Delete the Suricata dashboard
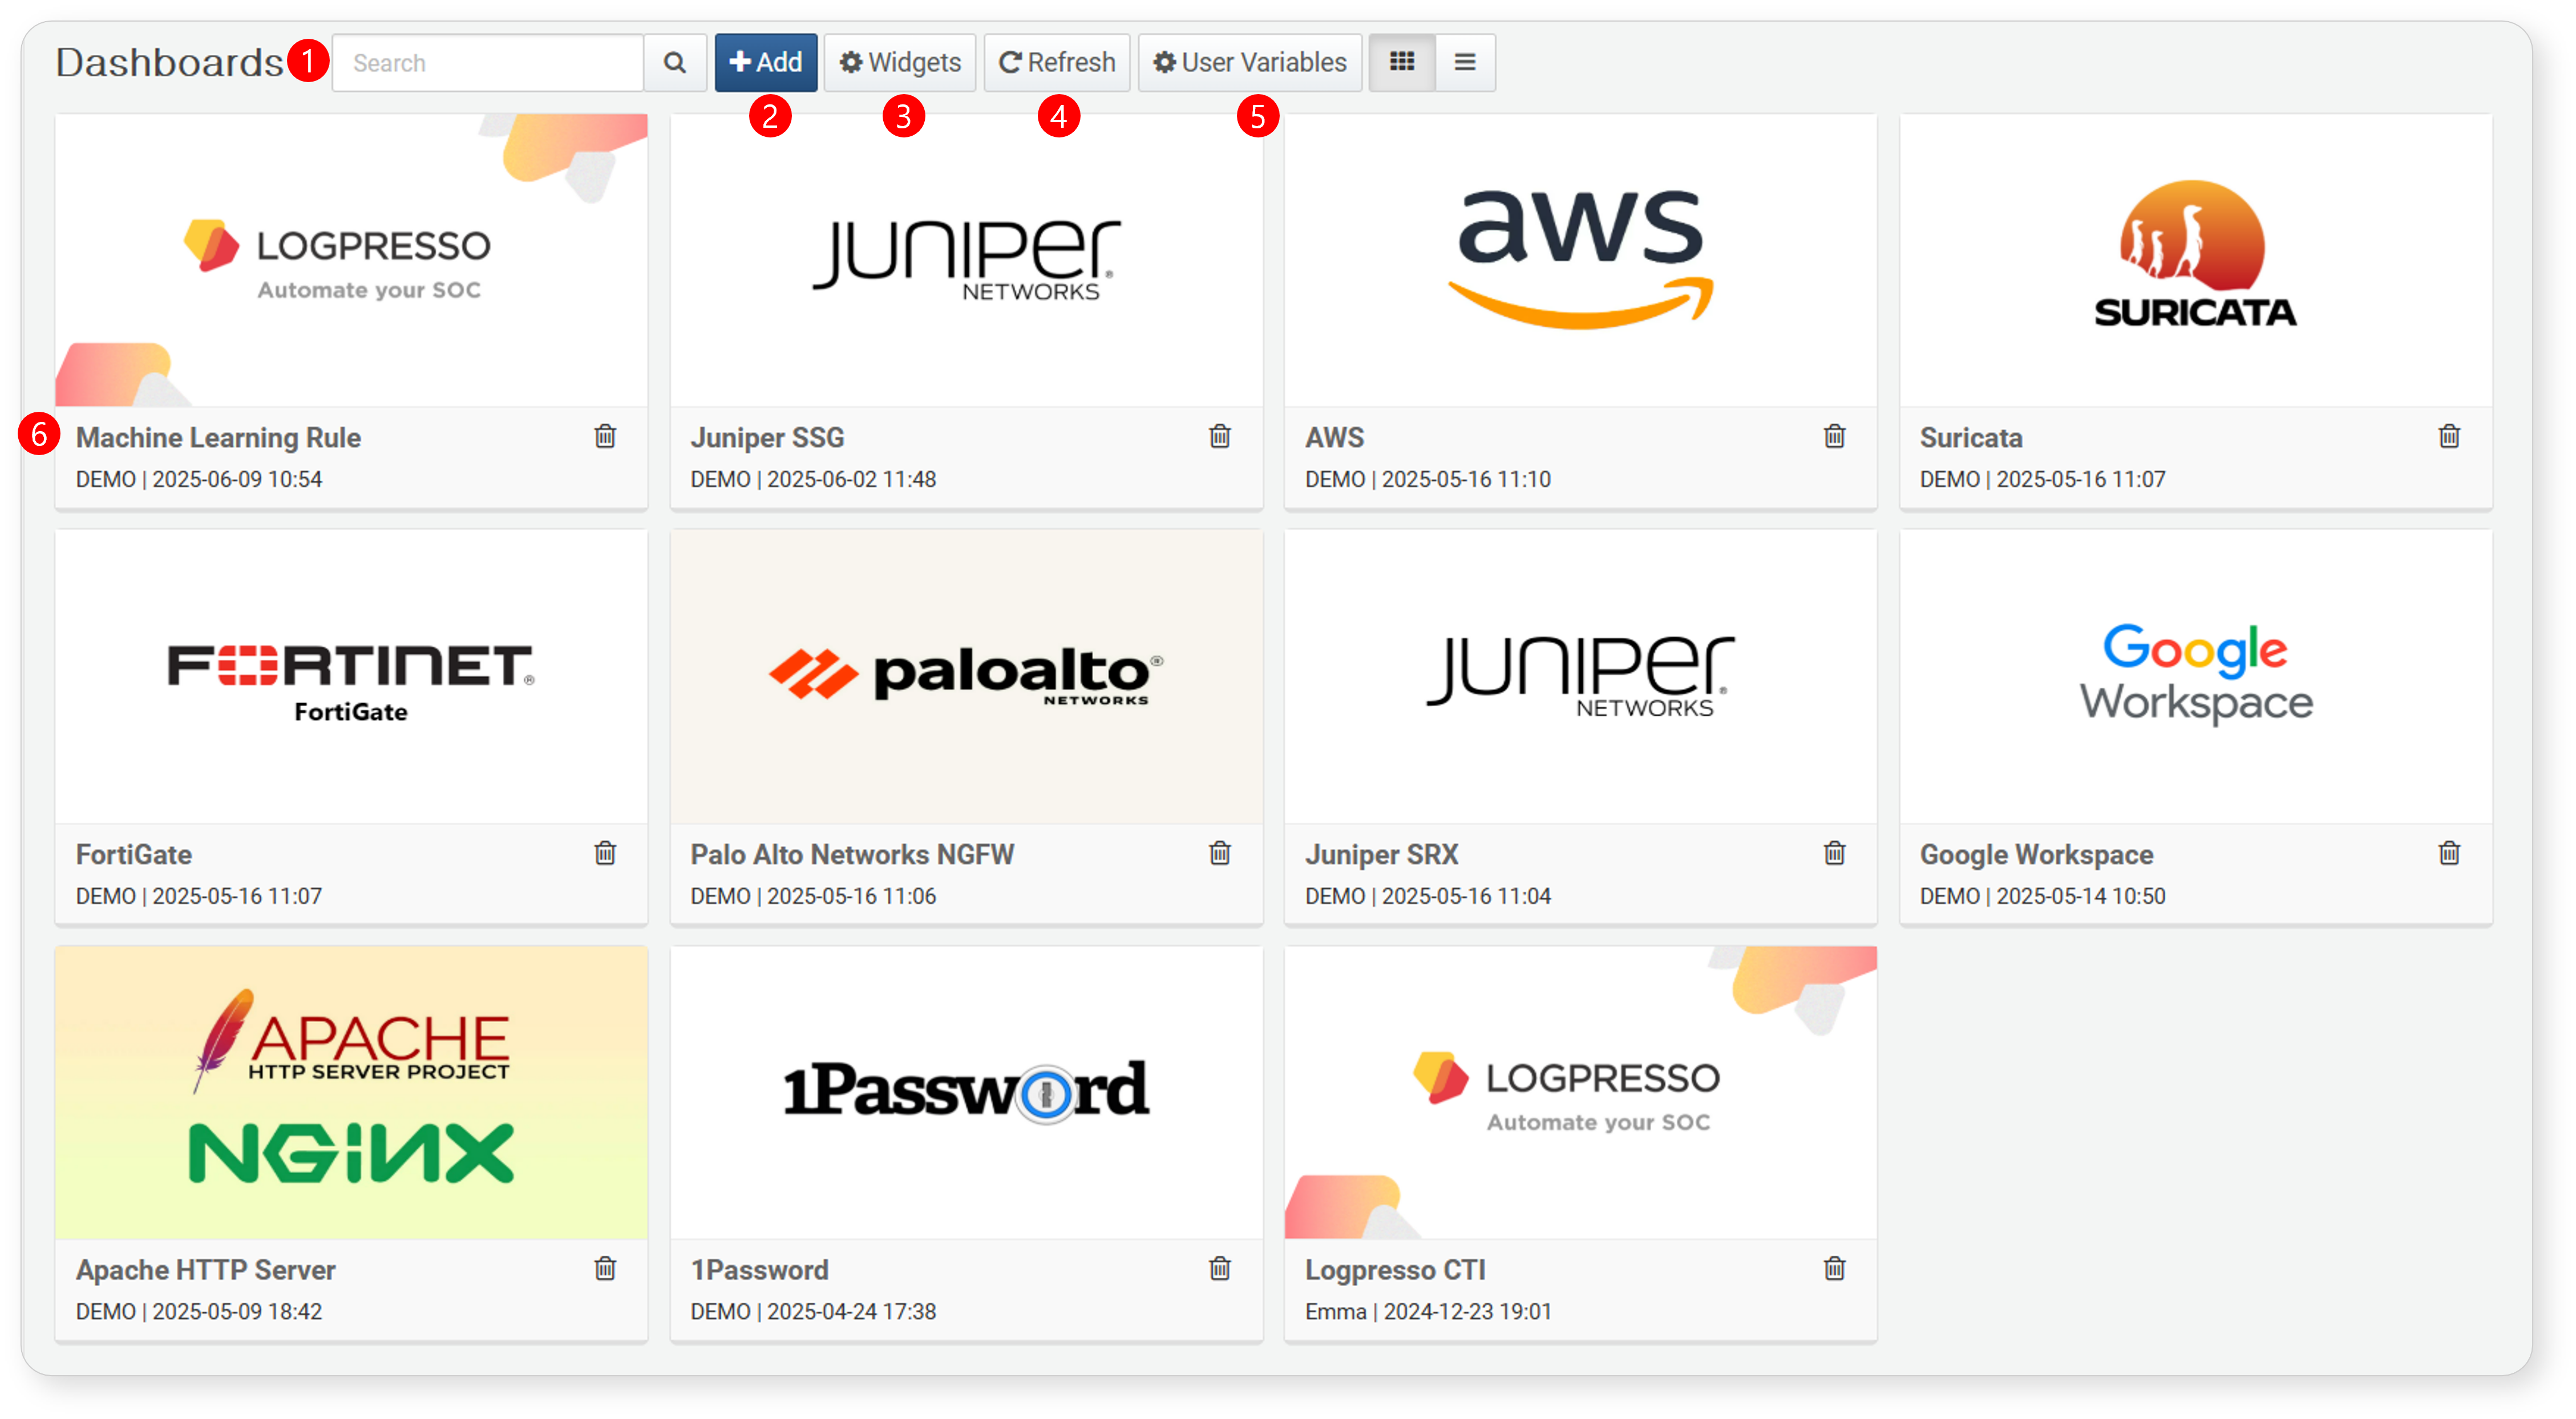The image size is (2576, 1419). [2449, 437]
